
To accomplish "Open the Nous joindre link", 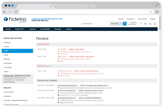I will (x=142, y=19).
